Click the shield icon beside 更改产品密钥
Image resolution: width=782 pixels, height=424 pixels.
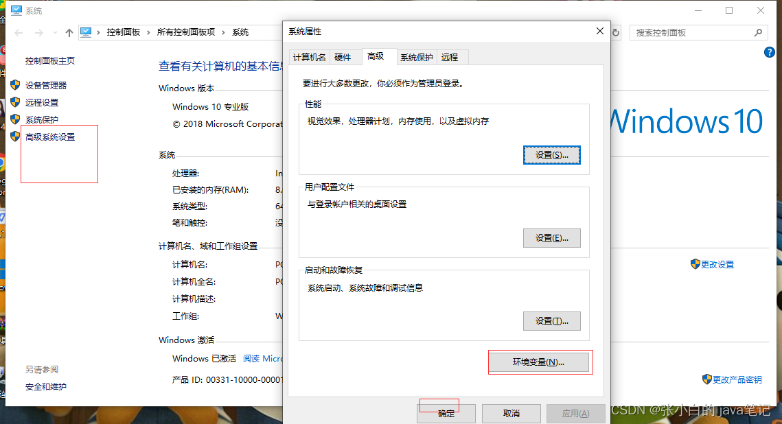[x=706, y=379]
